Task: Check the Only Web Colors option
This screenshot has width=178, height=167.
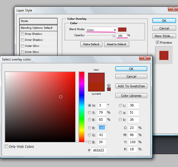Action: coord(7,146)
